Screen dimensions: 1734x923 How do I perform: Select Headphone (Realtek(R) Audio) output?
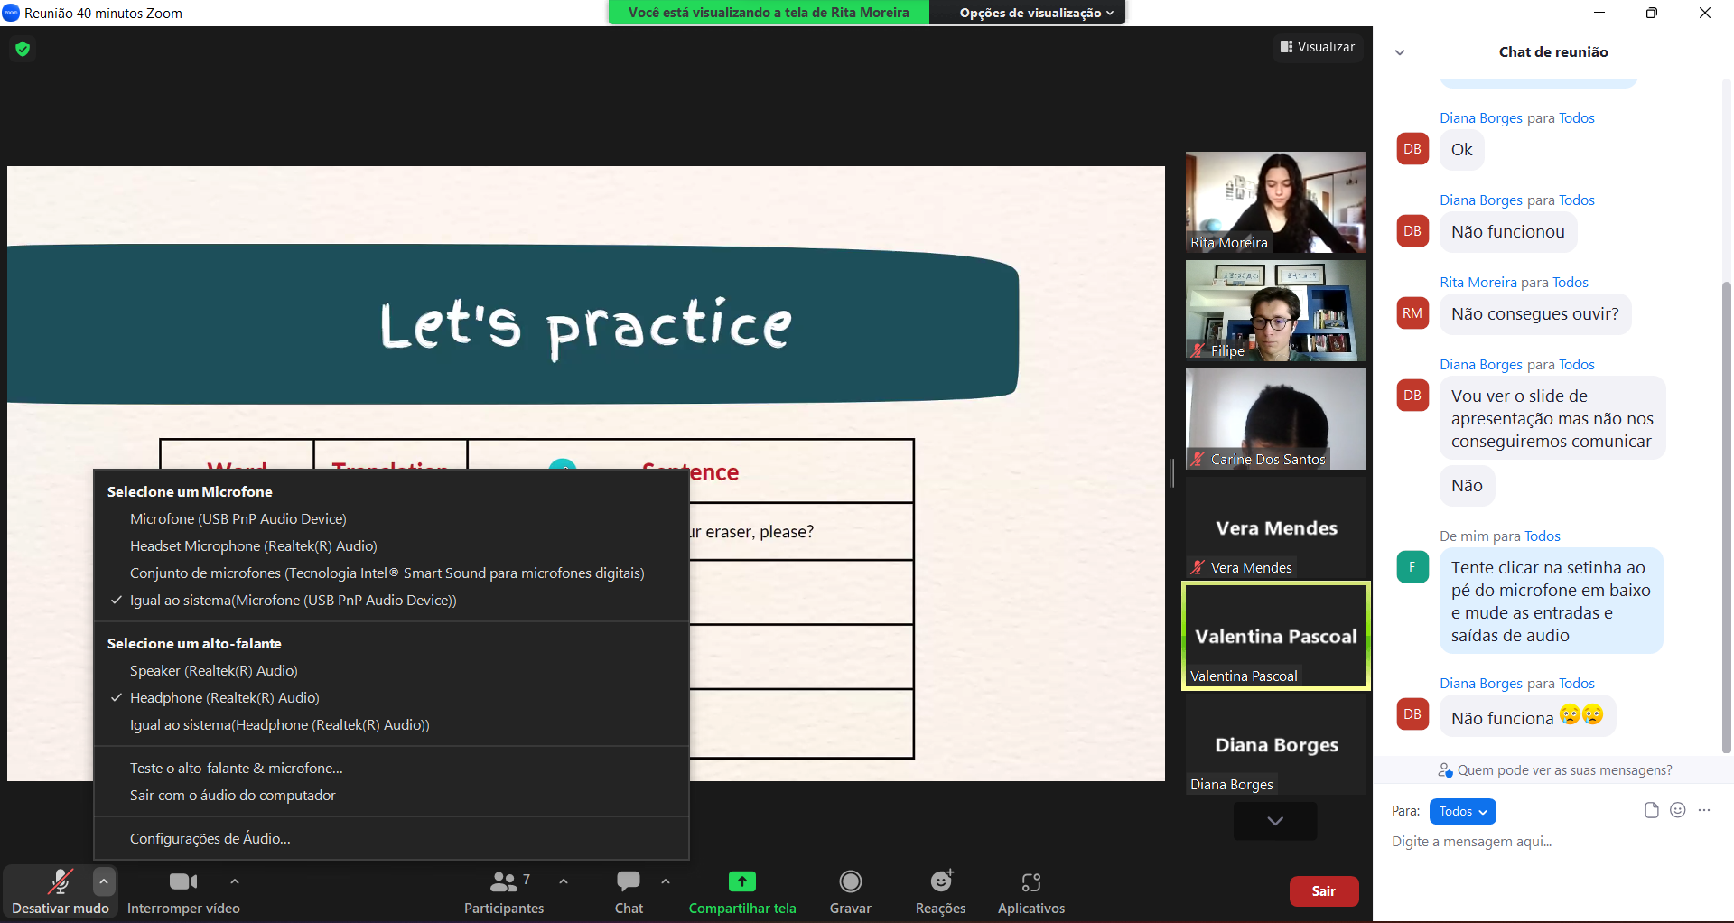click(391, 697)
